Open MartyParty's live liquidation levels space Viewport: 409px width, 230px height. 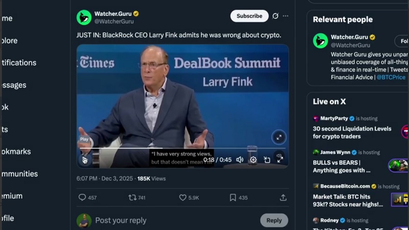tap(352, 132)
